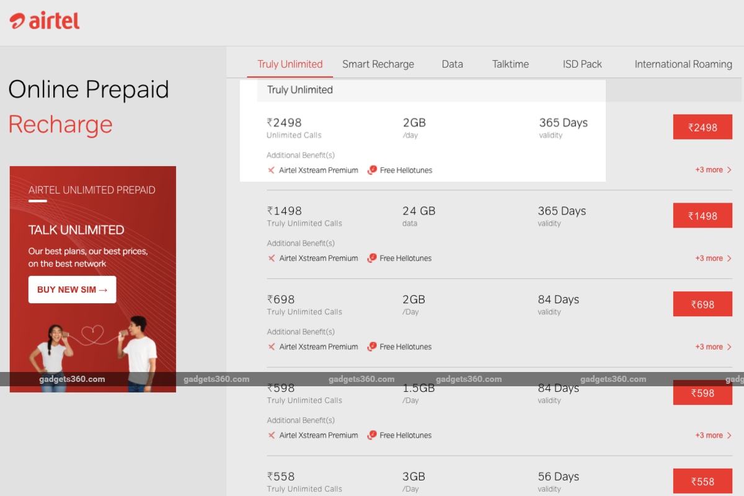This screenshot has width=744, height=496.
Task: Expand +3 more benefits for ₹2498 plan
Action: click(x=712, y=169)
